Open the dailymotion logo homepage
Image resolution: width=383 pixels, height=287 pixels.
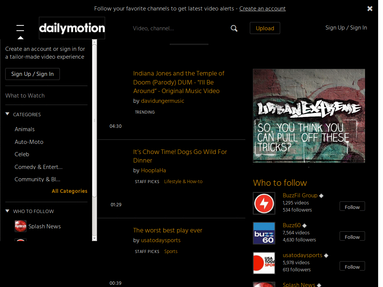pyautogui.click(x=72, y=28)
